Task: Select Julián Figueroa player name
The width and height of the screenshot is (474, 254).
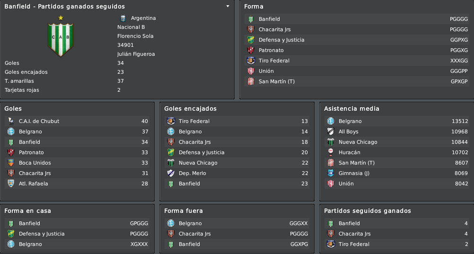Action: (136, 54)
